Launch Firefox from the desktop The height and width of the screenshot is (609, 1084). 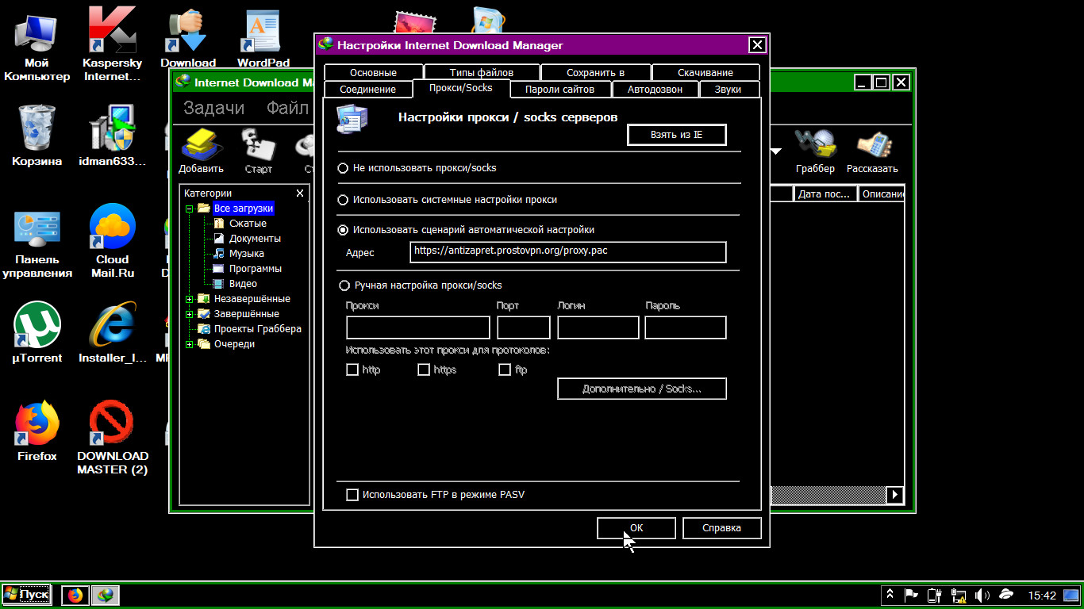click(x=37, y=431)
